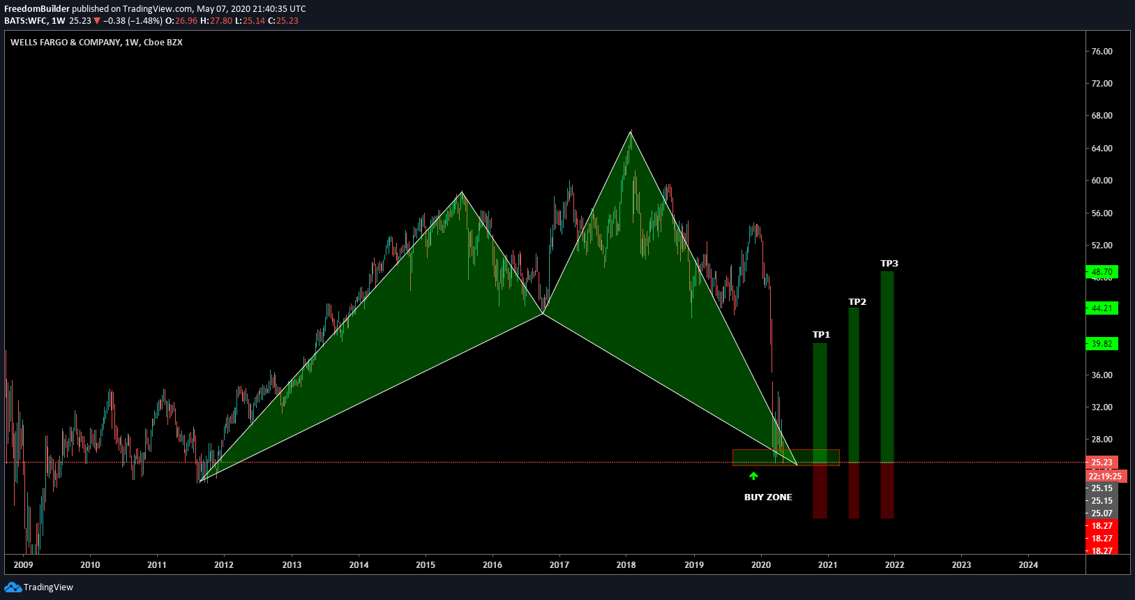
Task: Click the 56.00 price axis label
Action: pyautogui.click(x=1102, y=213)
